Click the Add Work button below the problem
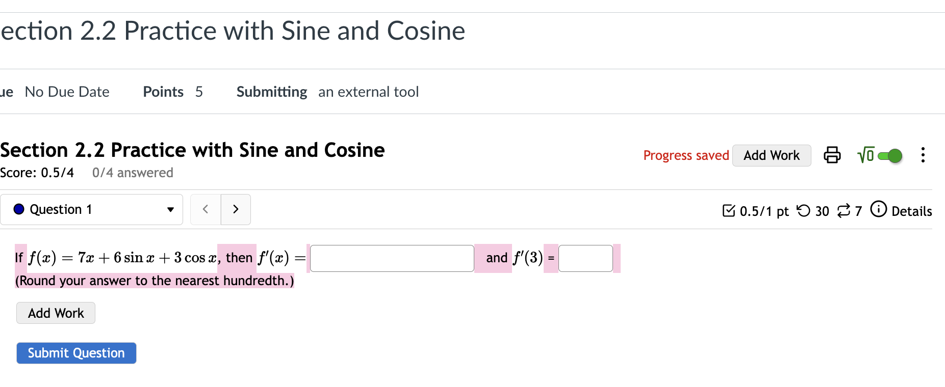Viewport: 945px width, 387px height. (x=56, y=313)
